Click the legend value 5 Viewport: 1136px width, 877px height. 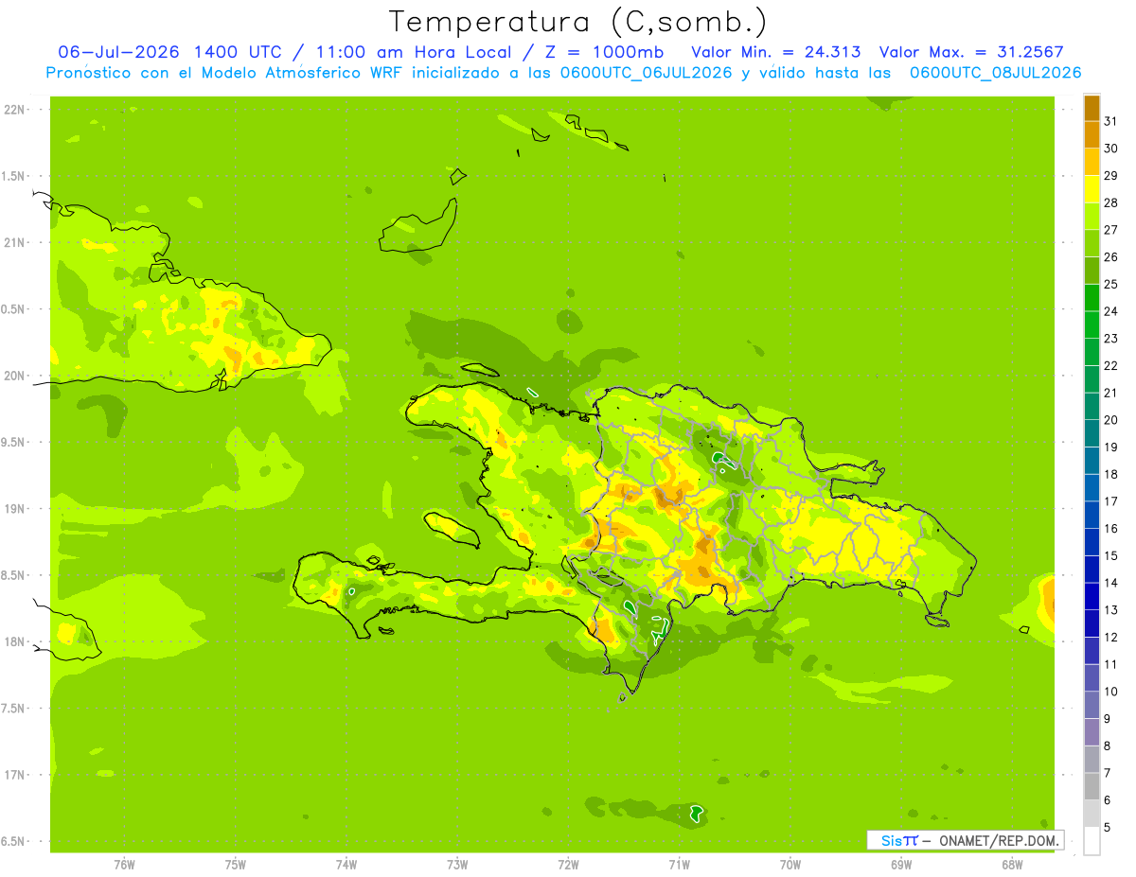pos(1108,827)
